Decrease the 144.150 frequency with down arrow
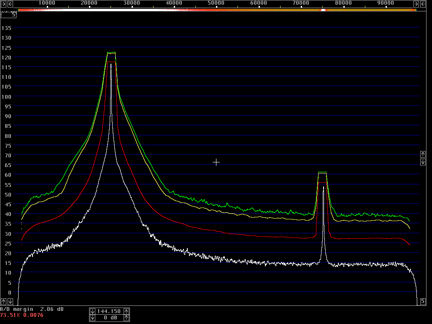The image size is (432, 324). tap(92, 311)
